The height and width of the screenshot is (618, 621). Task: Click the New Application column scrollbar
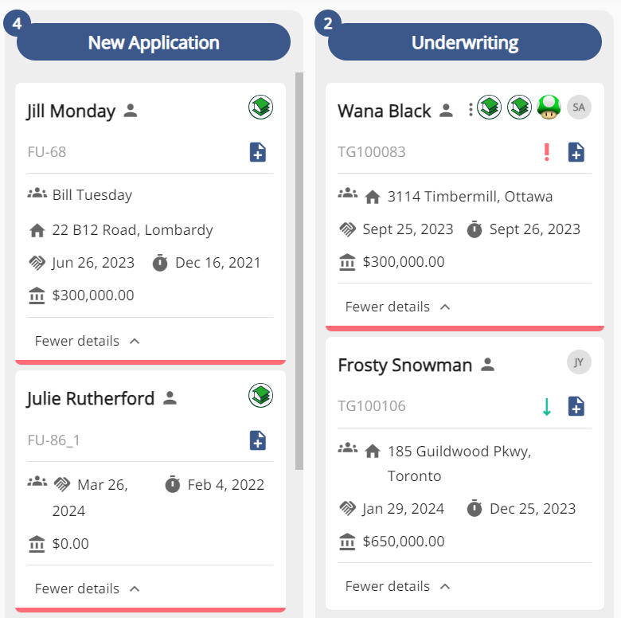tap(299, 271)
